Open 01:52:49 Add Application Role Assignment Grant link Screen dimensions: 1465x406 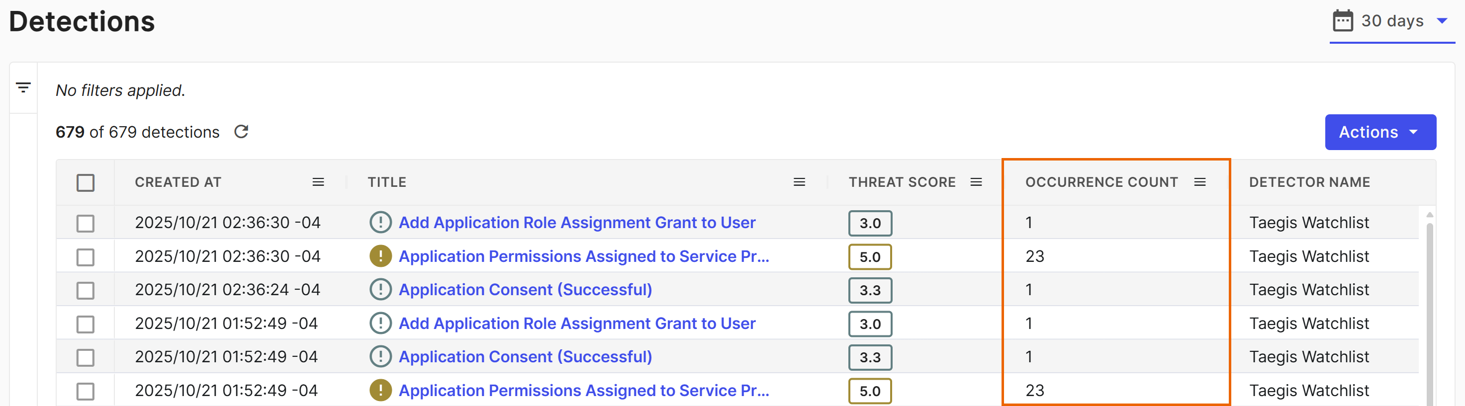(x=577, y=323)
